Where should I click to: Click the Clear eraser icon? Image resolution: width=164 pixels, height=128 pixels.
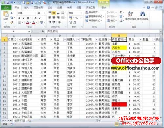coord(121,21)
